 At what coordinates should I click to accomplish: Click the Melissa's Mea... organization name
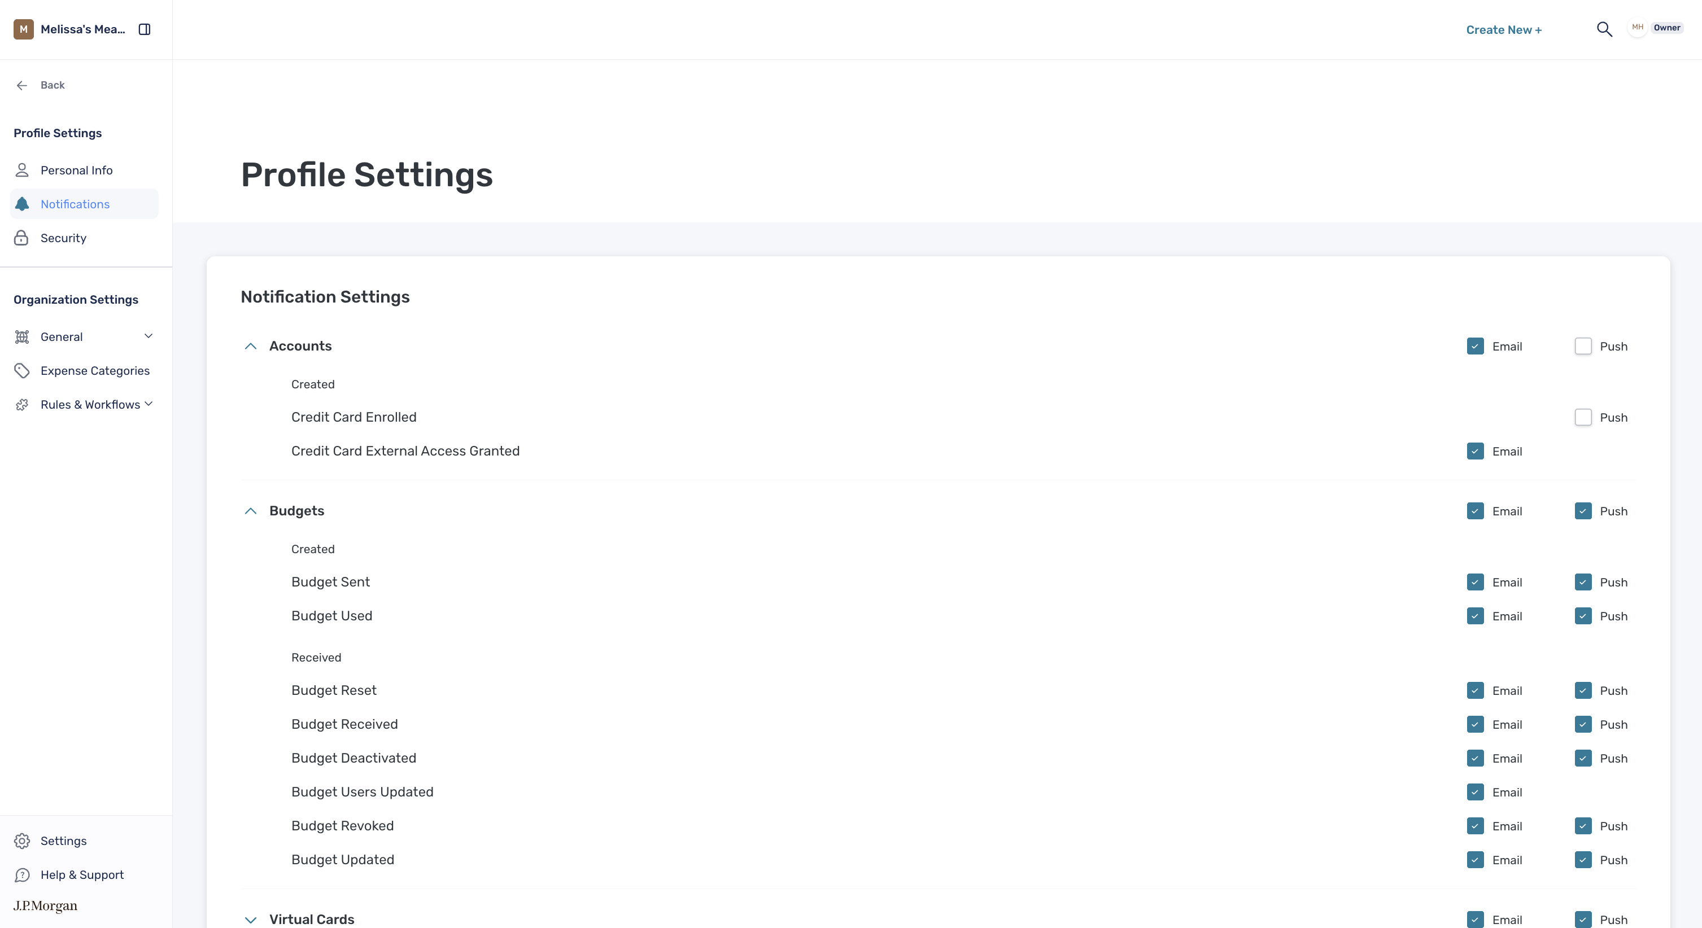82,29
